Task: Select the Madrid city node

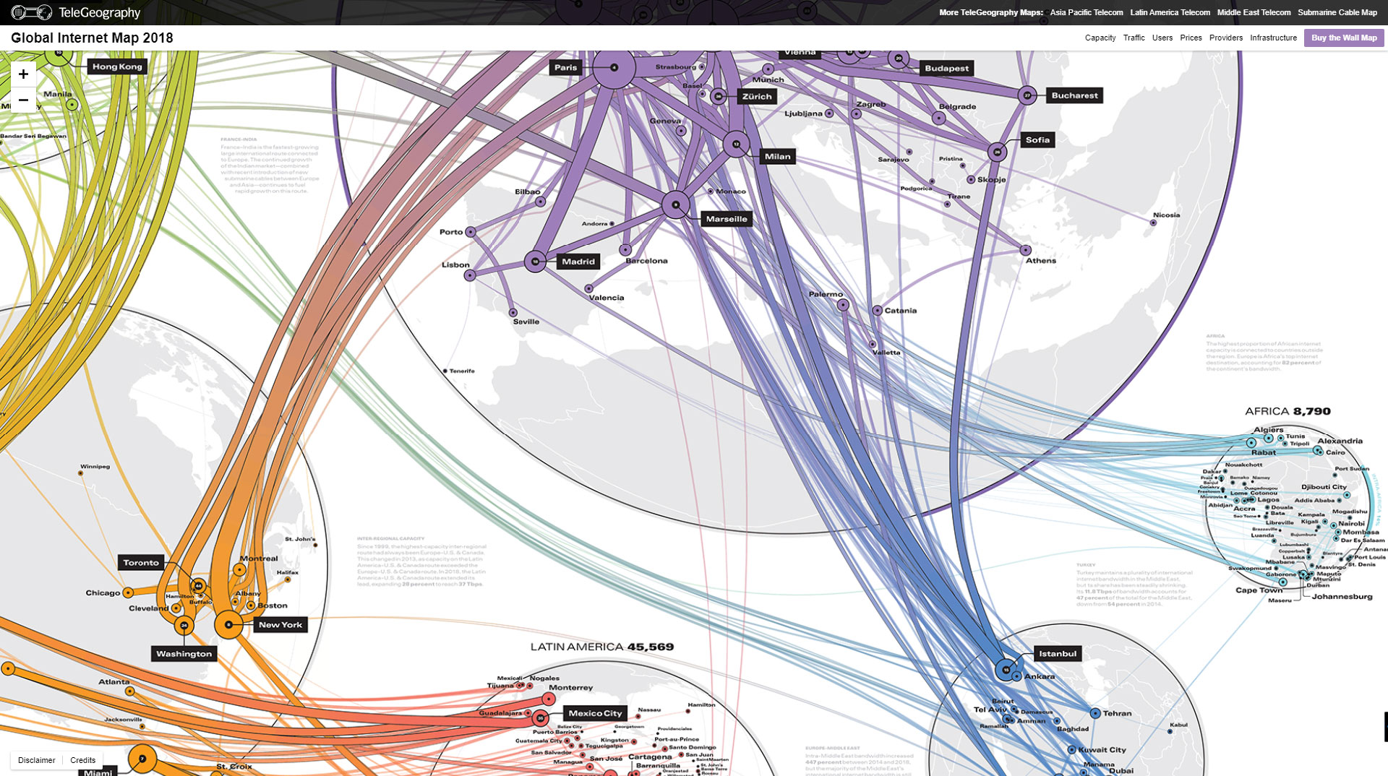Action: click(x=535, y=262)
